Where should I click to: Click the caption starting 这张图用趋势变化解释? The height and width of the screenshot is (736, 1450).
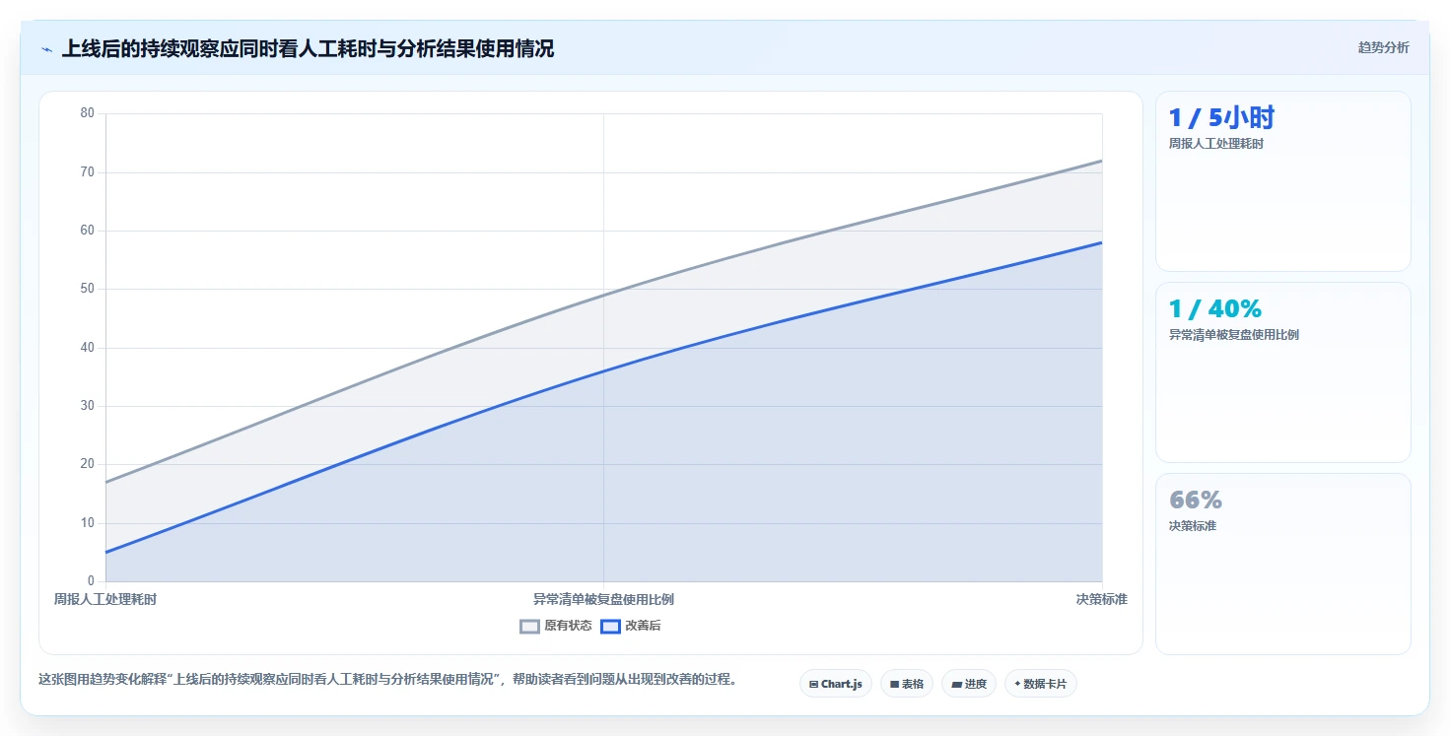point(387,680)
